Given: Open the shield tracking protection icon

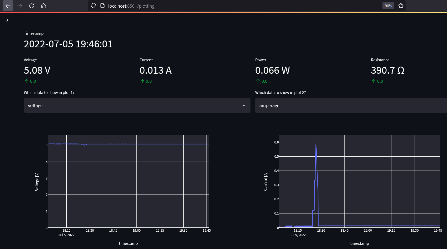Looking at the screenshot, I should coord(93,6).
